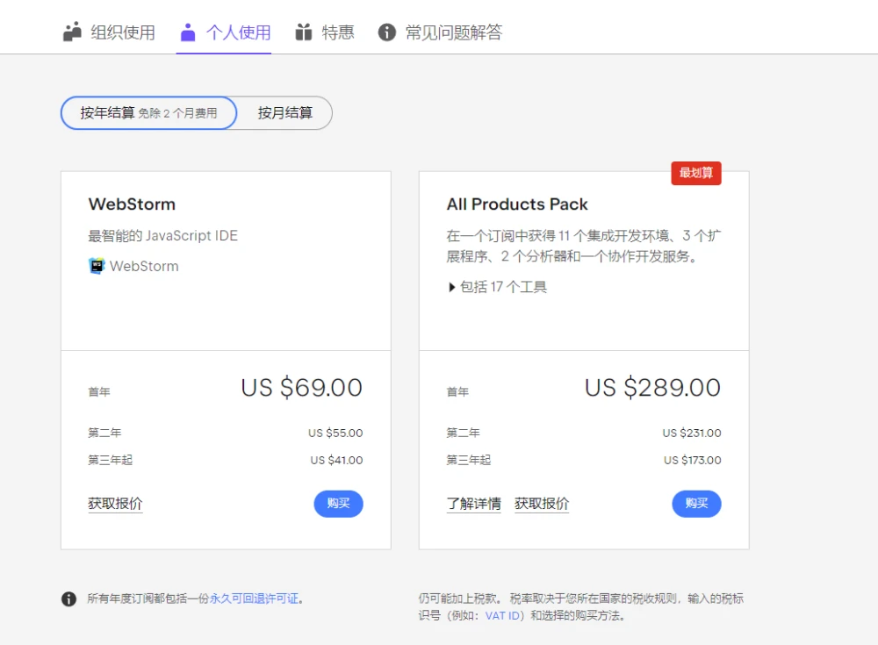The width and height of the screenshot is (878, 645).
Task: Click the 特惠 gift icon
Action: 304,32
